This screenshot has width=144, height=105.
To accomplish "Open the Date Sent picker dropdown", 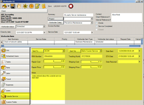I will (x=139, y=51).
